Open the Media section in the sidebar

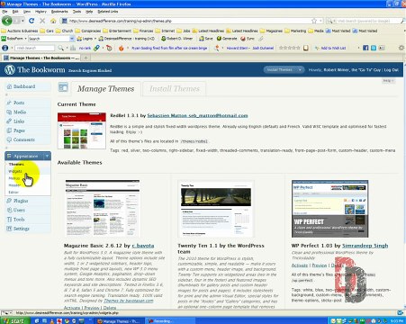[x=28, y=112]
